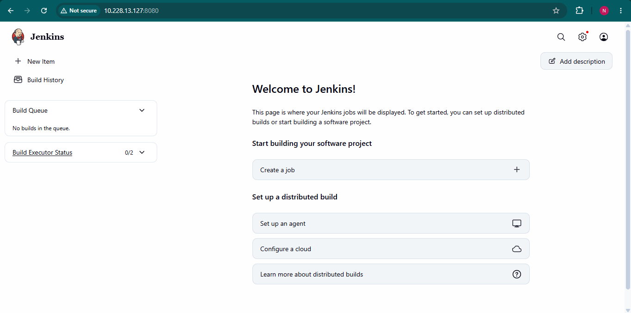Click the Not secure warning badge
This screenshot has height=313, width=631.
(79, 11)
